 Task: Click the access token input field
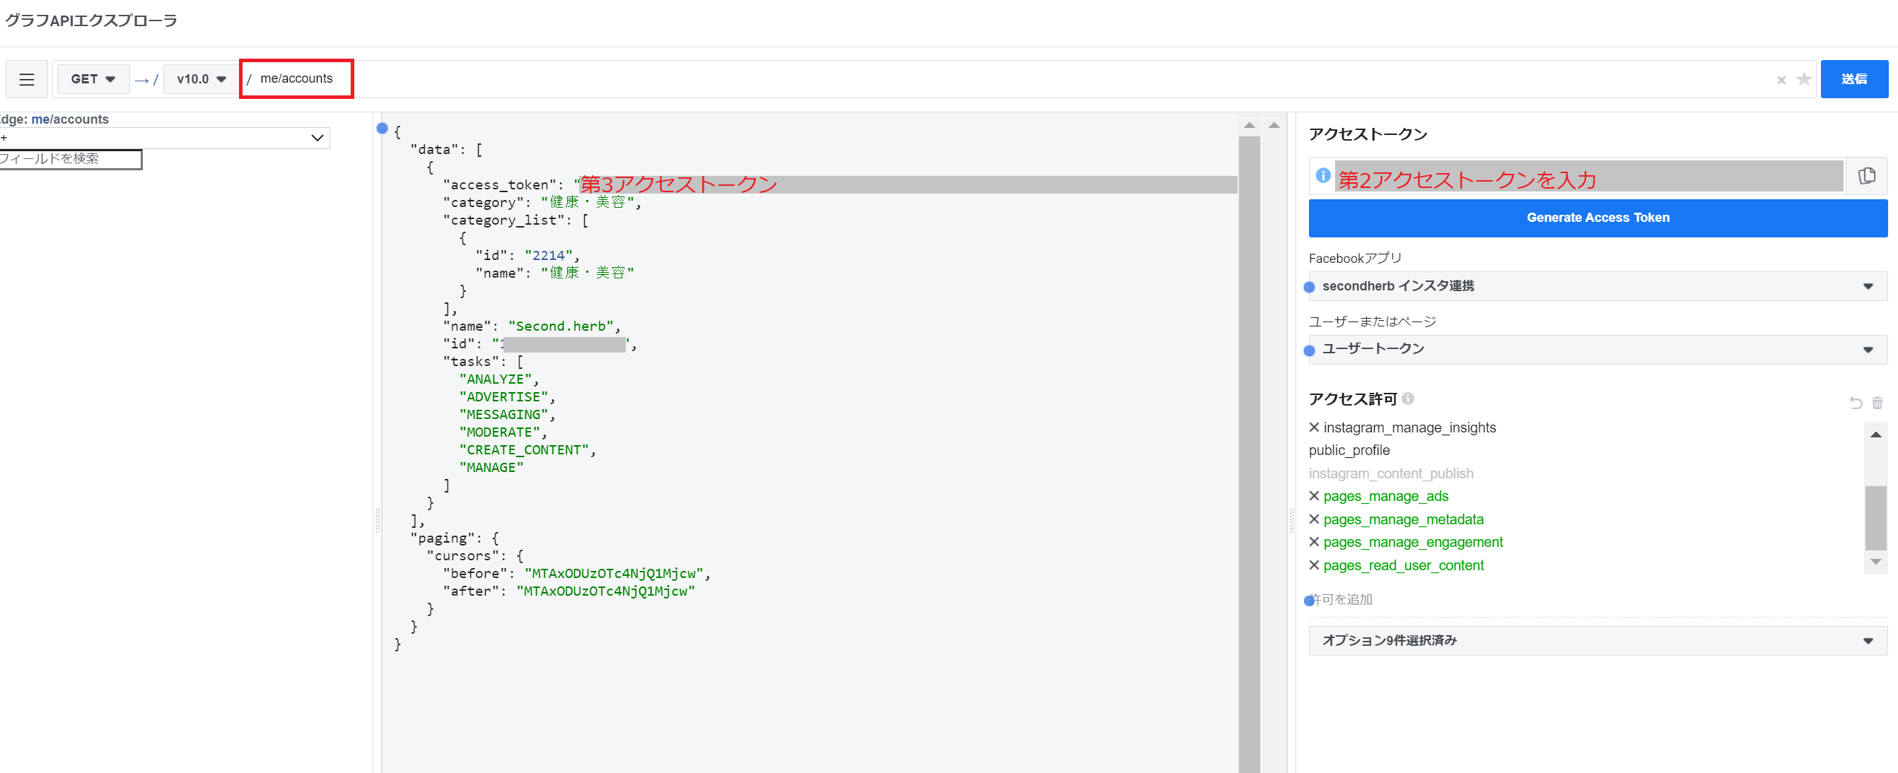point(1588,176)
